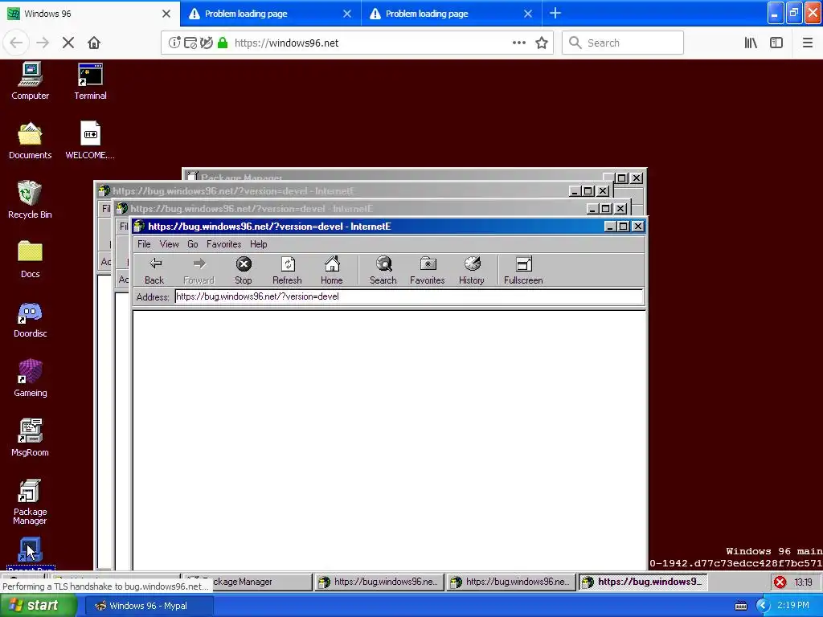The height and width of the screenshot is (617, 823).
Task: Go Home in InternetE toolbar
Action: click(x=332, y=271)
